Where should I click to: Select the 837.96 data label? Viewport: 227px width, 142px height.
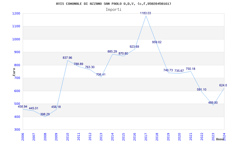pos(67,58)
